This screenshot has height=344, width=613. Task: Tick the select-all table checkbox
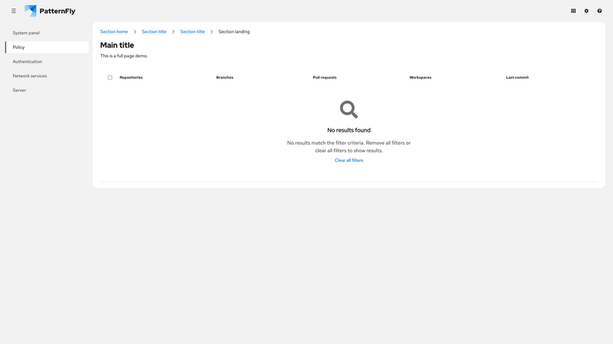110,78
